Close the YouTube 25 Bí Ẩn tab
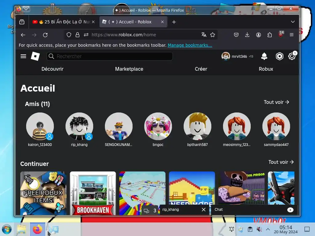315x236 pixels. (x=93, y=22)
